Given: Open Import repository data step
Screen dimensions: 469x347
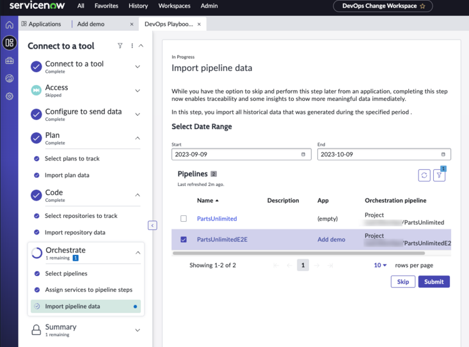Looking at the screenshot, I should tap(75, 233).
